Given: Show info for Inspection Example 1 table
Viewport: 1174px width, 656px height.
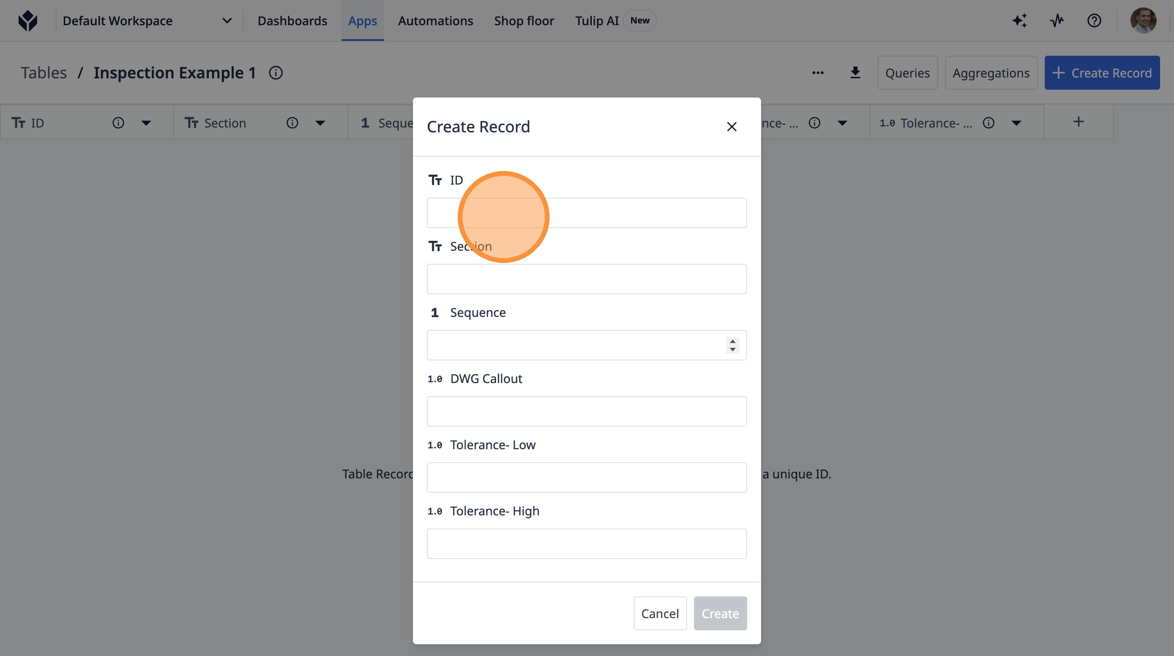Looking at the screenshot, I should pos(276,73).
